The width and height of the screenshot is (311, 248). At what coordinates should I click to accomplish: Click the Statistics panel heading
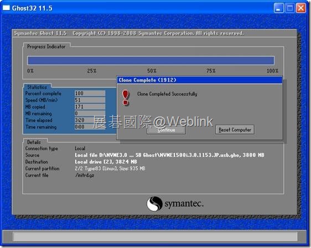click(x=37, y=87)
